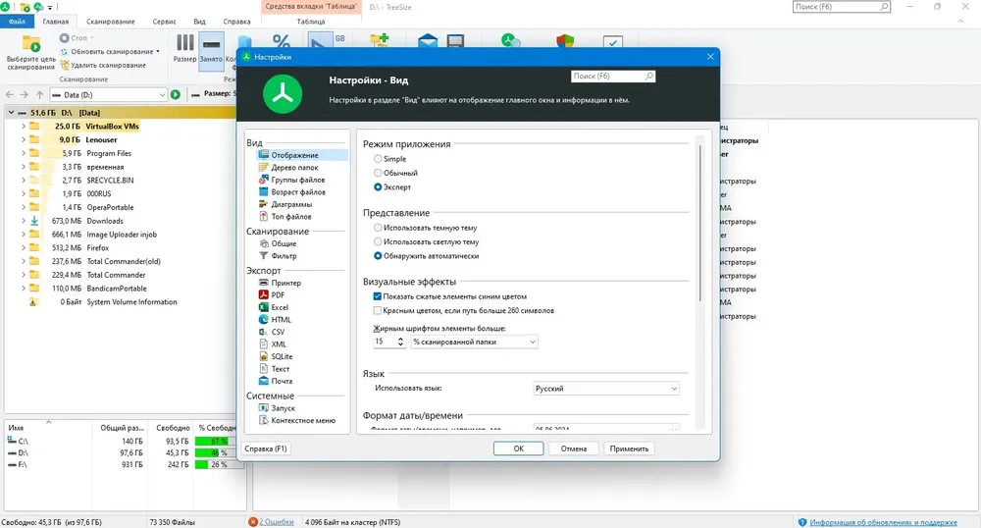Click green start-scan button by path box

[x=176, y=94]
